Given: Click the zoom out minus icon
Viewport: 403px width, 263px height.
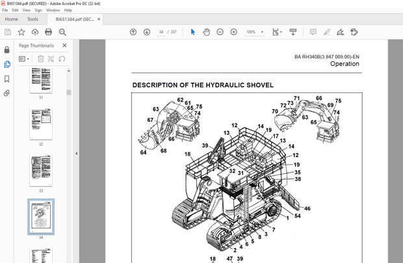Looking at the screenshot, I should pos(220,32).
